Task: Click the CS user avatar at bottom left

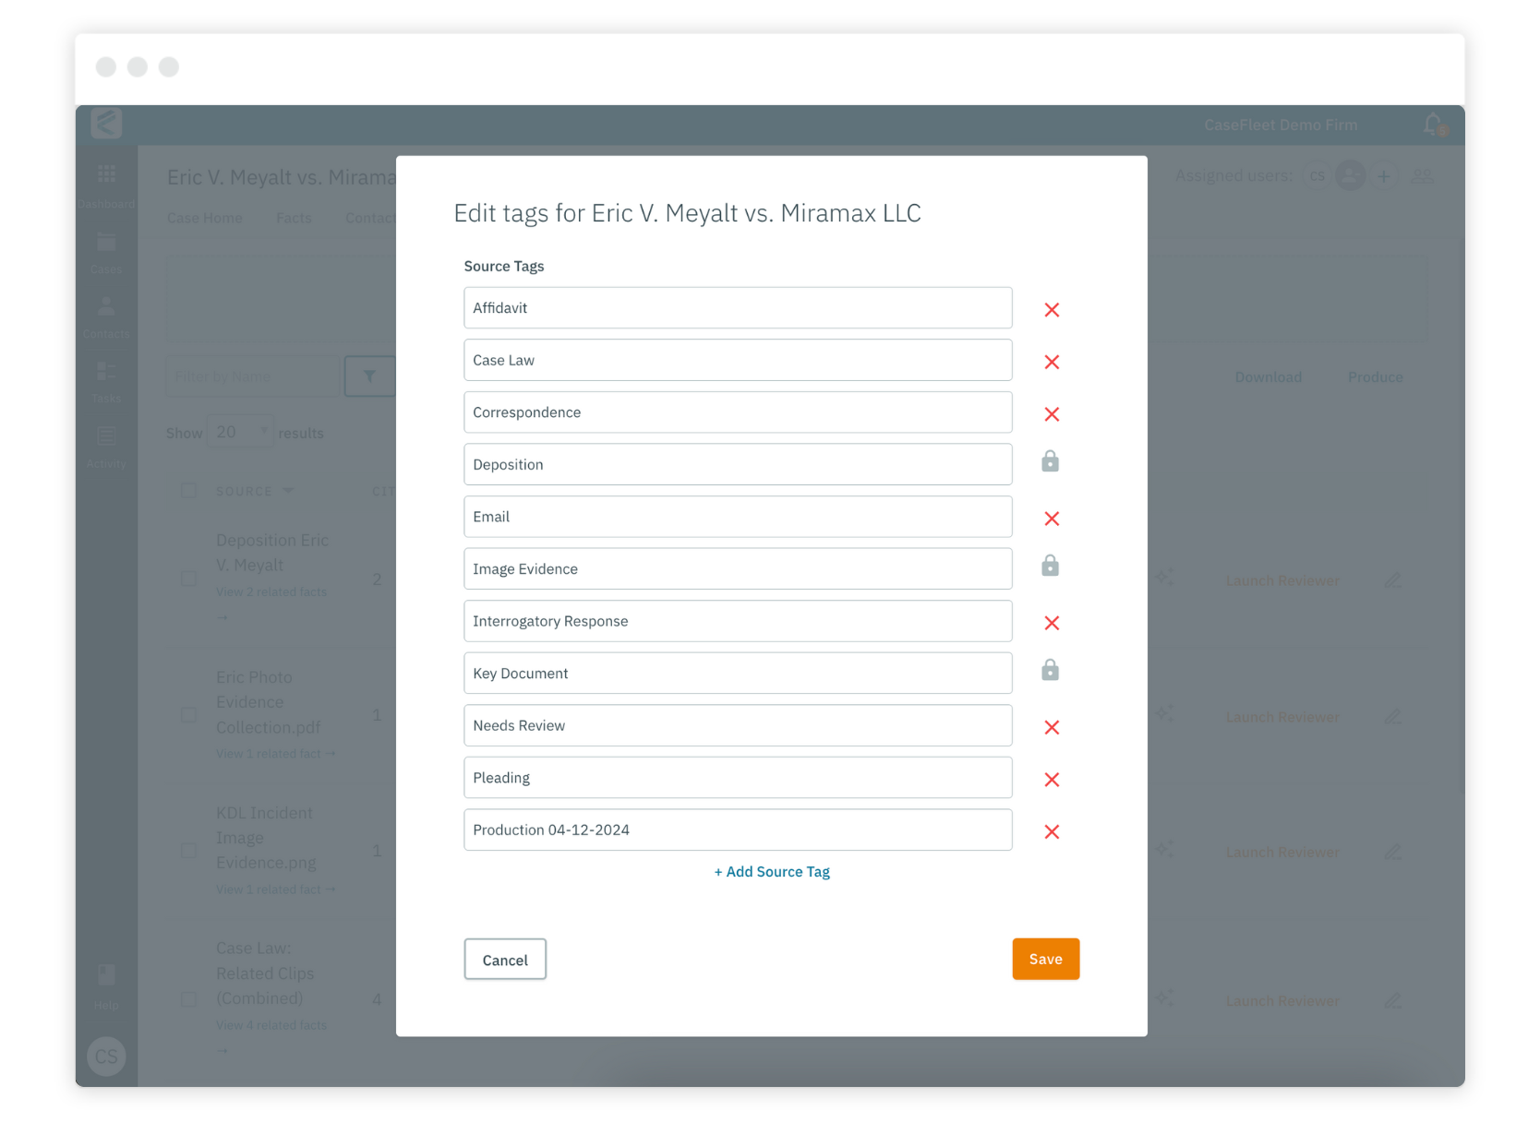Action: [106, 1056]
